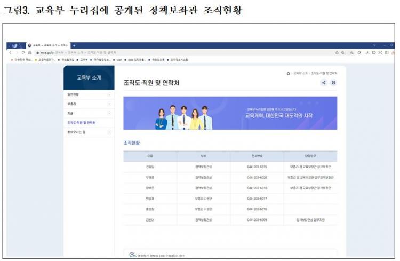Open the 교육부 bookmark in bookmarks bar

tap(82, 60)
